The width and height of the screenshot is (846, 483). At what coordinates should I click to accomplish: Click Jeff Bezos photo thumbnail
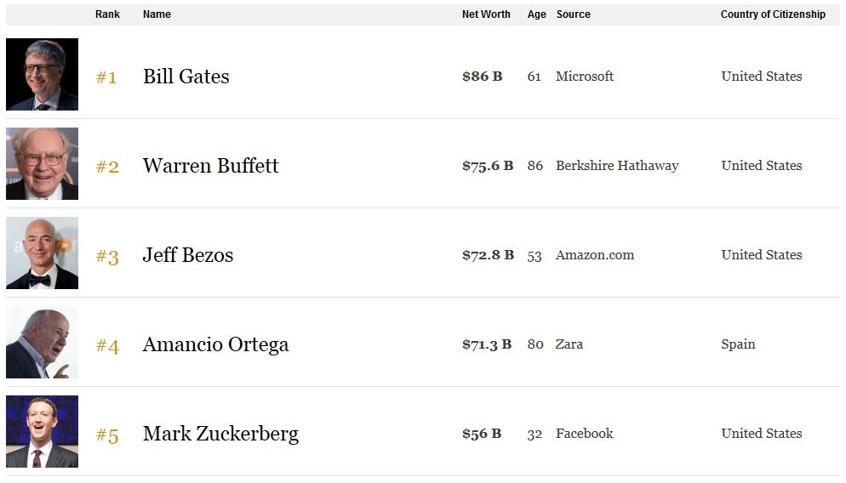point(42,253)
